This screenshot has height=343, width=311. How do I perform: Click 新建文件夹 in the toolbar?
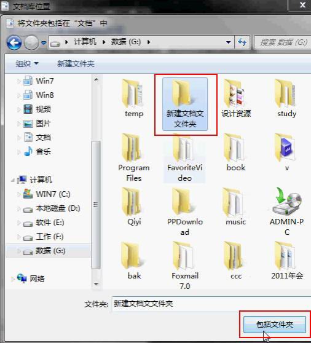point(76,64)
